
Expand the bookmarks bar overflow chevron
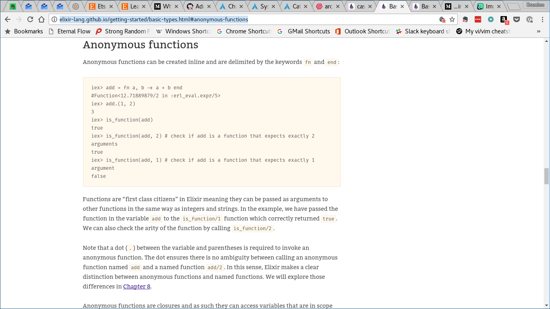pos(539,31)
